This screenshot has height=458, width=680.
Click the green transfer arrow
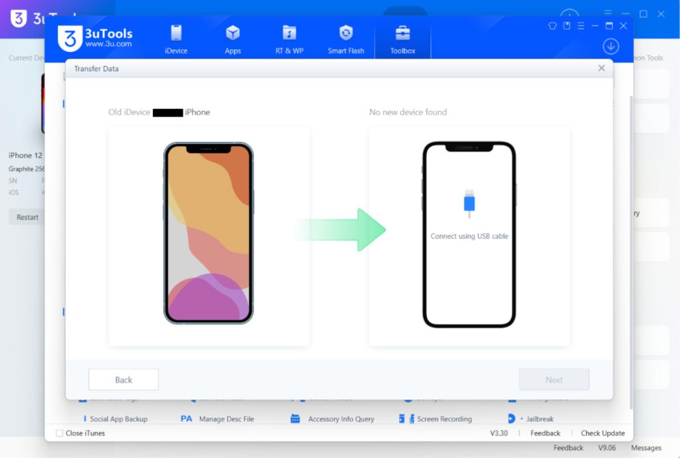click(x=342, y=230)
